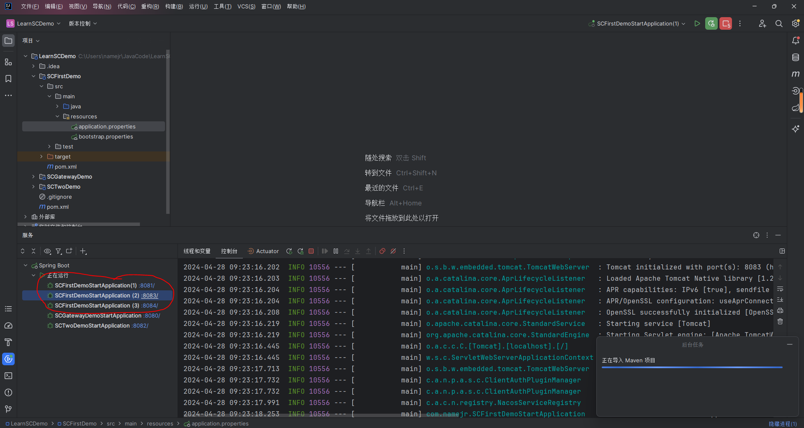
Task: Open the :8084/ link of SCFirstDemoStartApplication (3)
Action: tap(150, 305)
